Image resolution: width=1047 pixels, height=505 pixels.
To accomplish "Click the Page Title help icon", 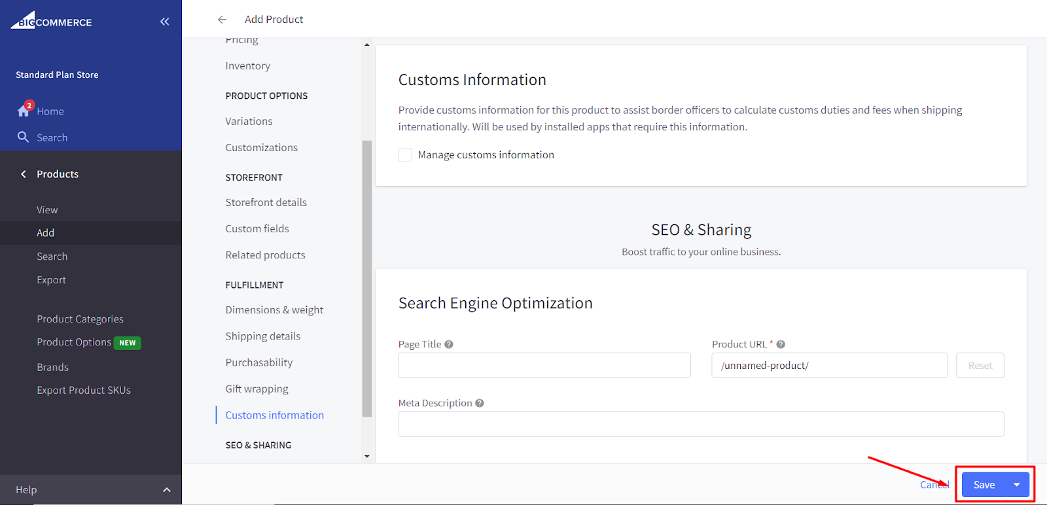I will point(449,344).
